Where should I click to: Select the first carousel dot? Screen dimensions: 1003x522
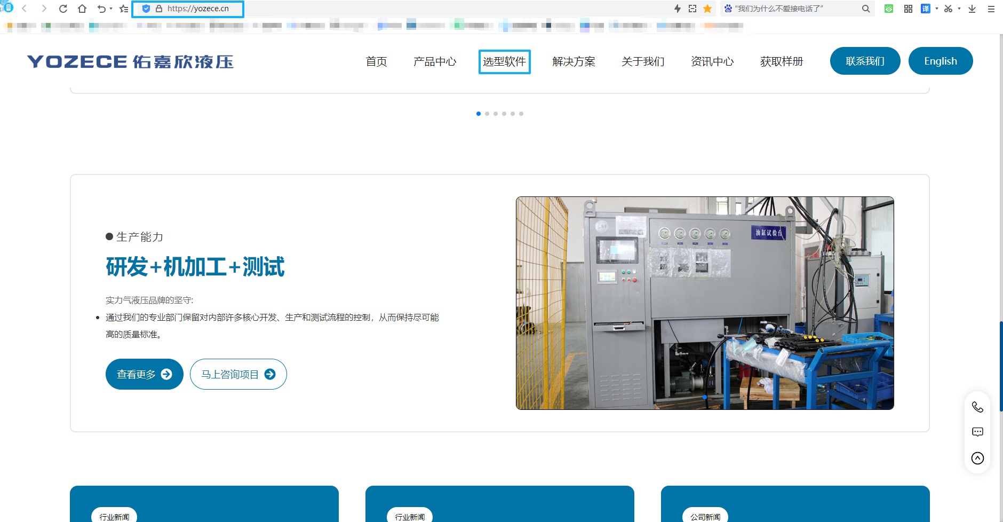[x=479, y=114]
